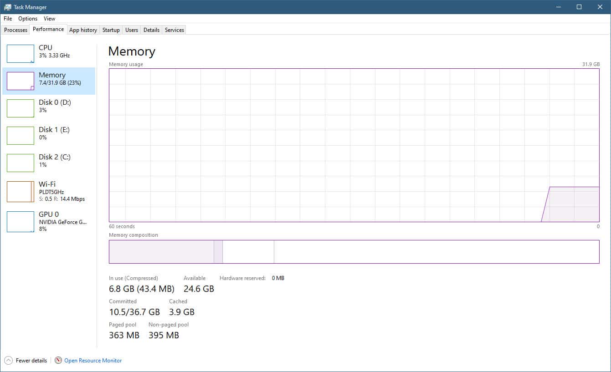Screen dimensions: 611x372
Task: Switch to the Users tab
Action: (132, 30)
